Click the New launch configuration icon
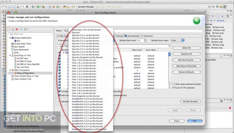This screenshot has width=234, height=133. 10,30
